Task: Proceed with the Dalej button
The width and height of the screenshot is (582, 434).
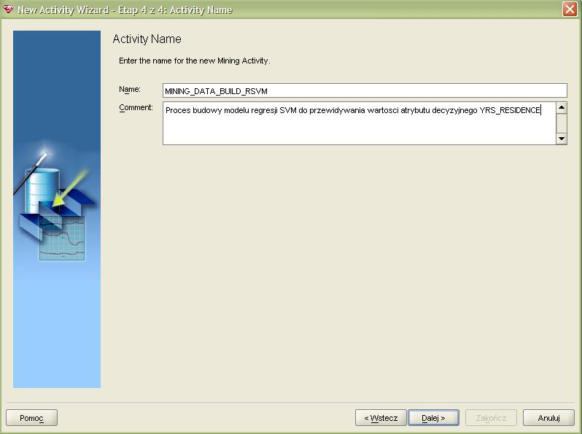Action: pyautogui.click(x=433, y=418)
